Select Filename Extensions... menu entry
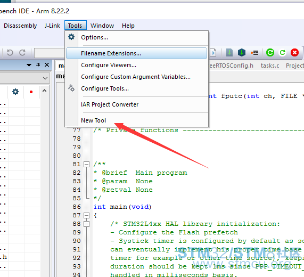 click(136, 53)
